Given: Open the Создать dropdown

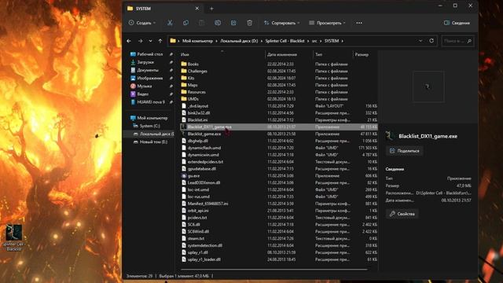Looking at the screenshot, I should click(142, 23).
